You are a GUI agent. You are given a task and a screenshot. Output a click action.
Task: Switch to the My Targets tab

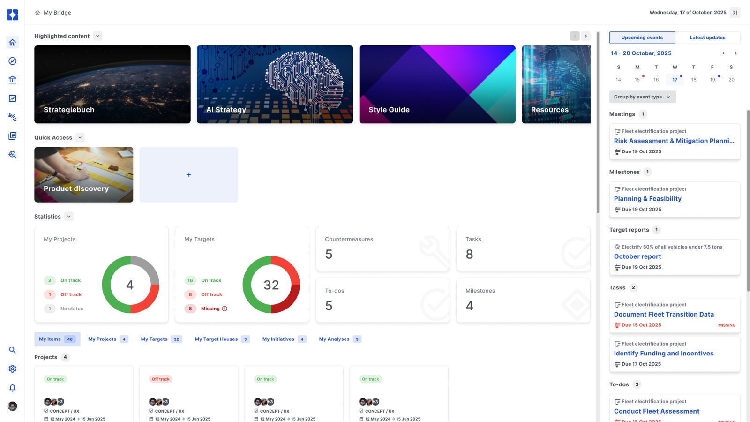tap(161, 339)
